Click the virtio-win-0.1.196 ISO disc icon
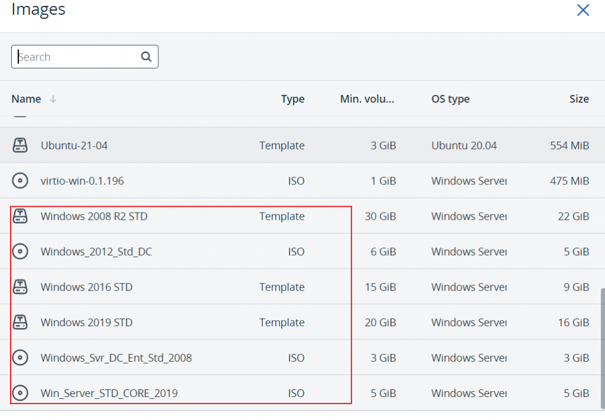605x420 pixels. point(20,181)
